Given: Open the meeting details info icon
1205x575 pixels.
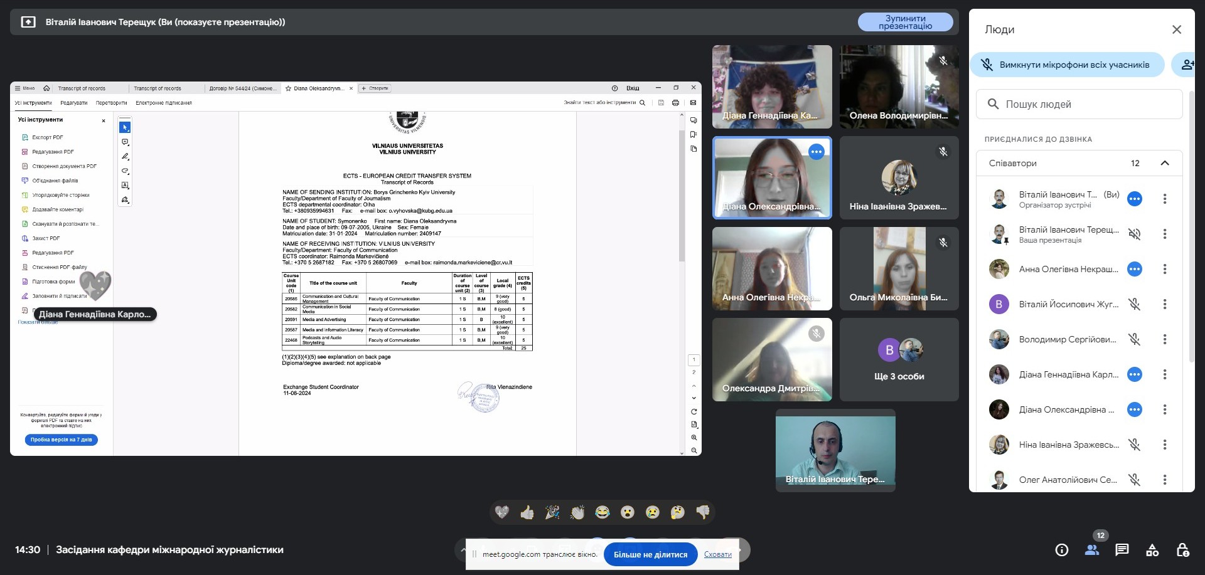Looking at the screenshot, I should tap(1061, 550).
